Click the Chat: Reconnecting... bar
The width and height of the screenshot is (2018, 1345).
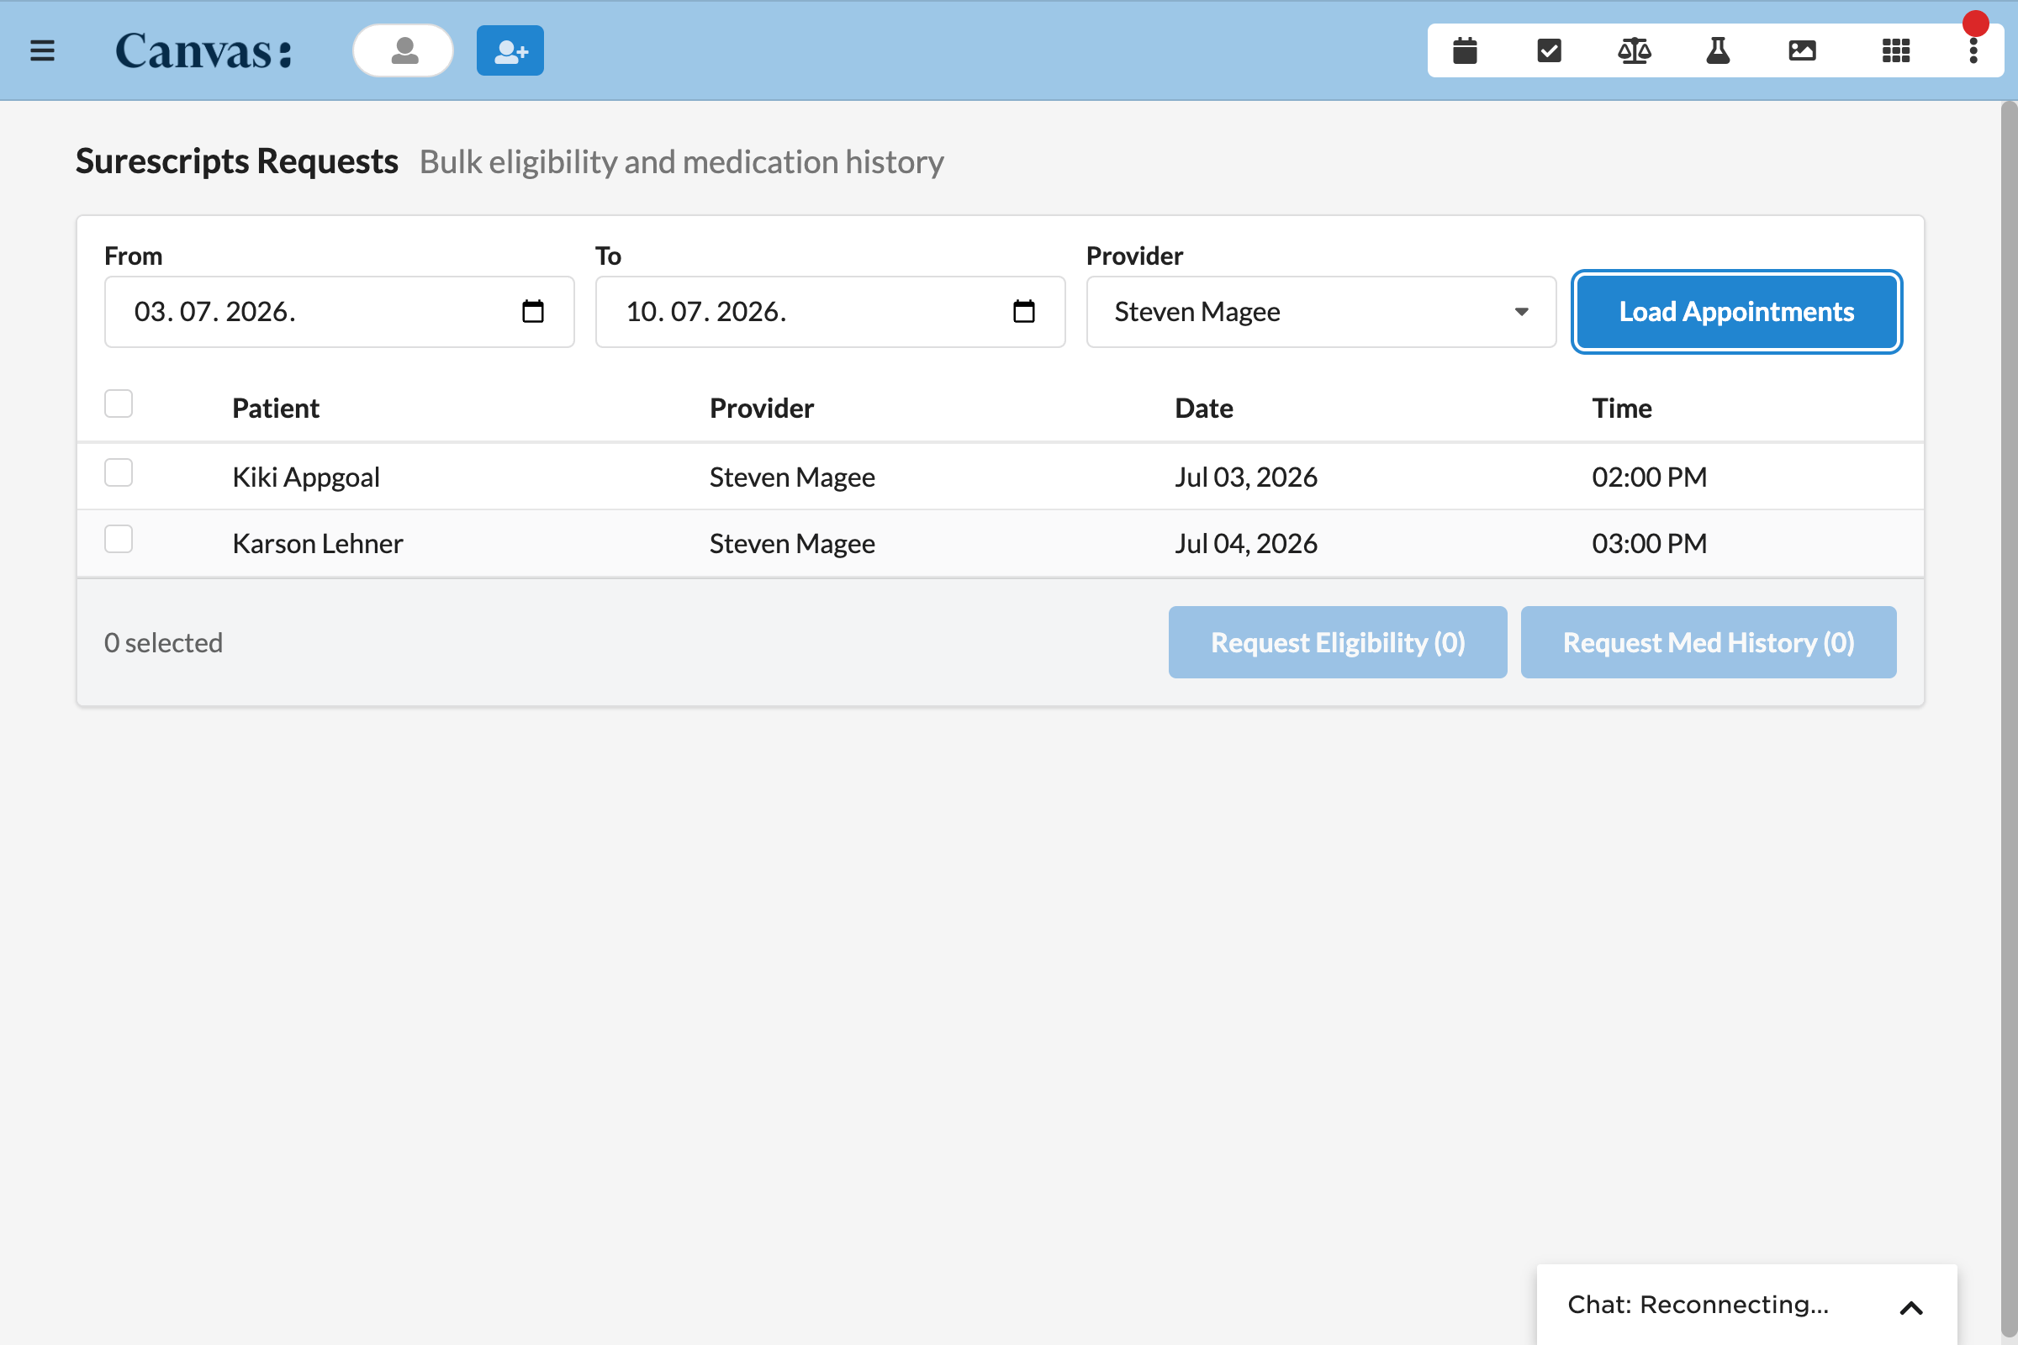(1746, 1305)
